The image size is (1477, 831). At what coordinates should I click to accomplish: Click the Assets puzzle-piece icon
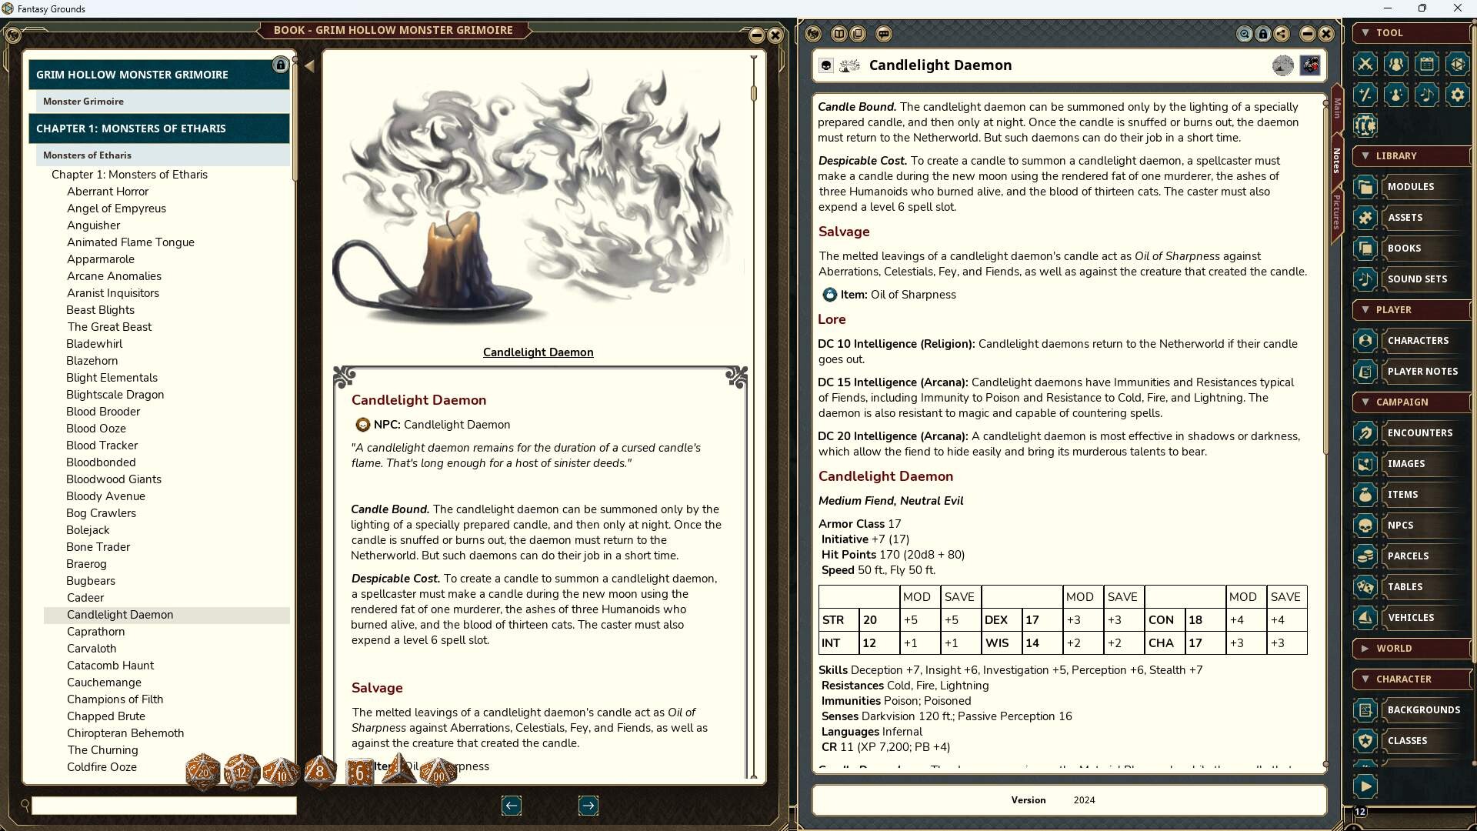click(1365, 218)
